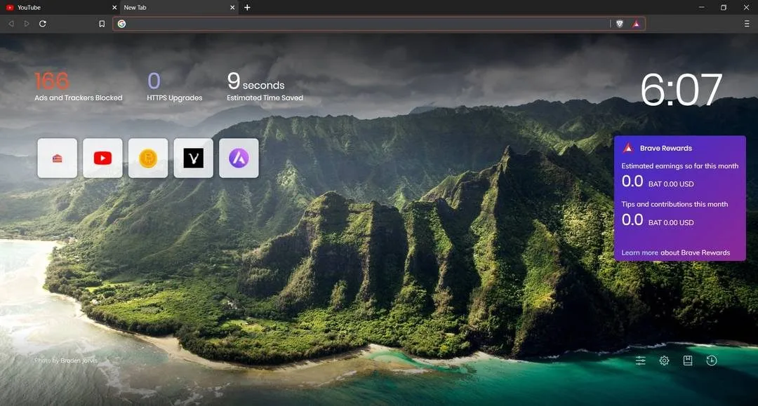Open bookmarks from the bottom-right book icon
Viewport: 758px width, 406px height.
tap(688, 360)
